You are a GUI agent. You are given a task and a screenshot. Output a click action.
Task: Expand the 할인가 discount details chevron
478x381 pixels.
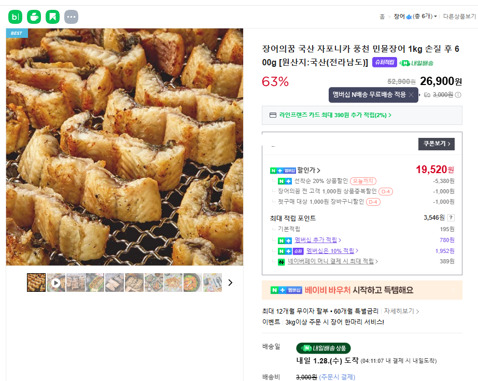click(x=318, y=170)
